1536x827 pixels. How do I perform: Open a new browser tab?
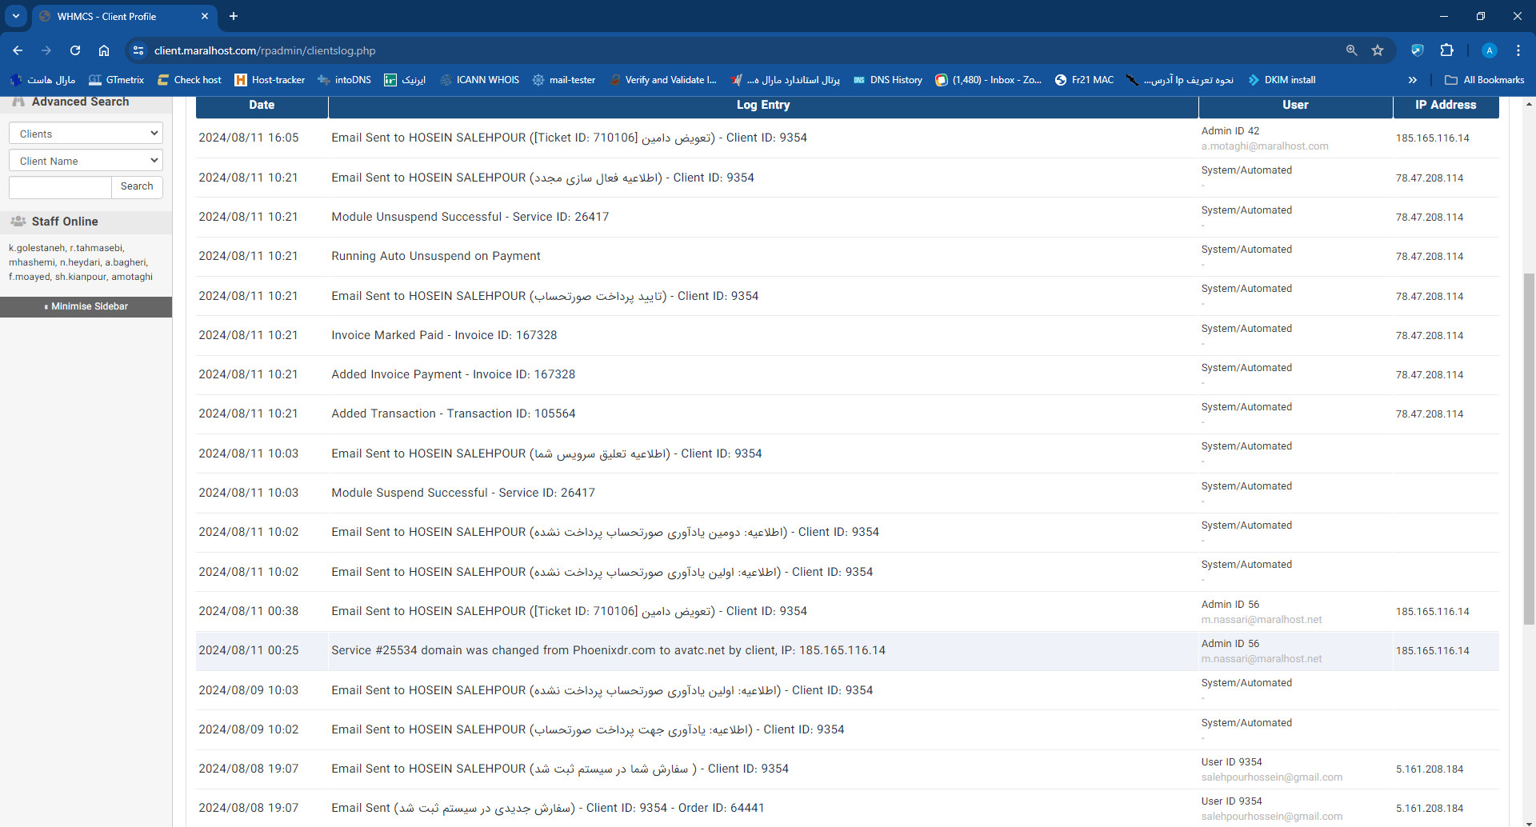[234, 16]
